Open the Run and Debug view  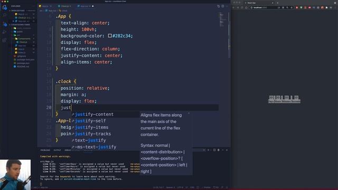point(4,32)
